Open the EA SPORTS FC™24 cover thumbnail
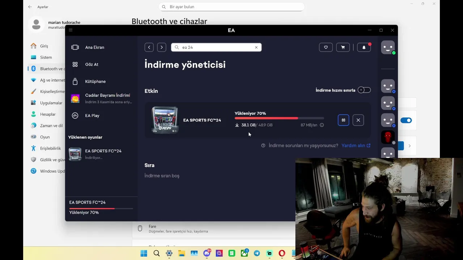The height and width of the screenshot is (260, 463). [x=165, y=120]
